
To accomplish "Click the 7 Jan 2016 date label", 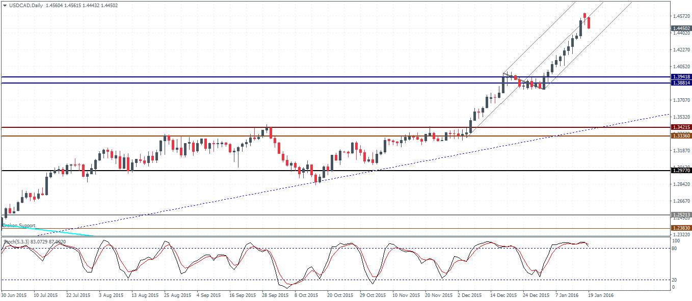I will [568, 295].
